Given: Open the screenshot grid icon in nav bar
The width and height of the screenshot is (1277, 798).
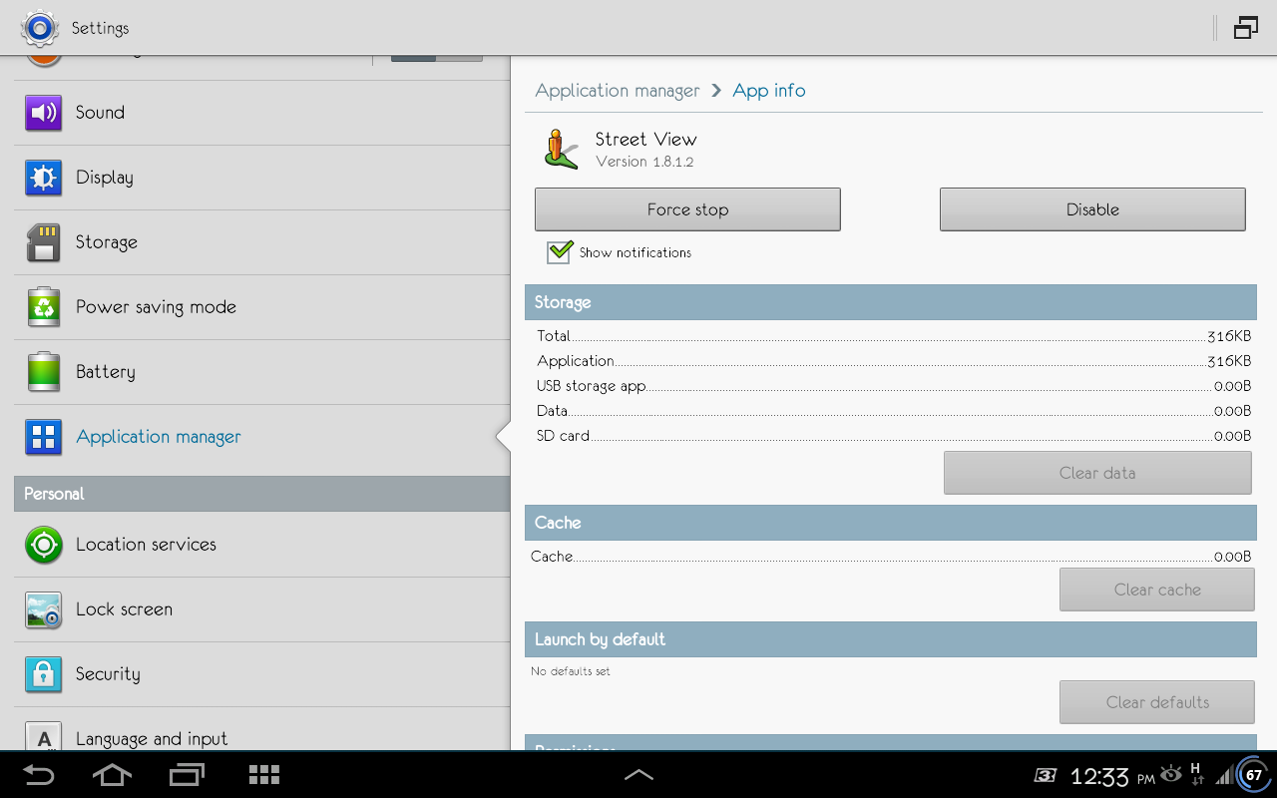Looking at the screenshot, I should [x=263, y=775].
